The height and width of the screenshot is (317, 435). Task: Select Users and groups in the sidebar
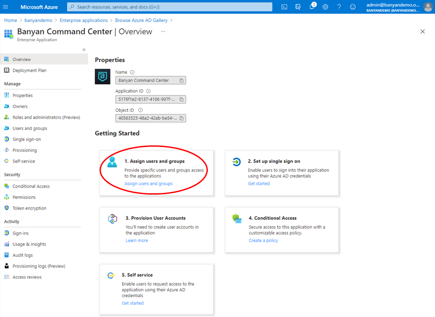pyautogui.click(x=29, y=128)
